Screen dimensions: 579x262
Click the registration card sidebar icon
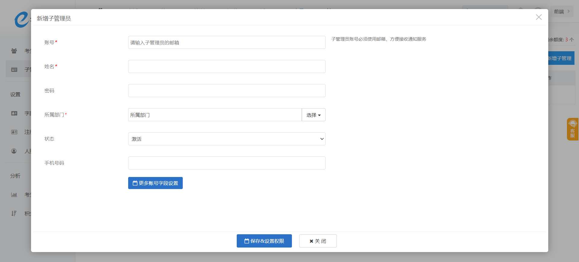pyautogui.click(x=14, y=132)
